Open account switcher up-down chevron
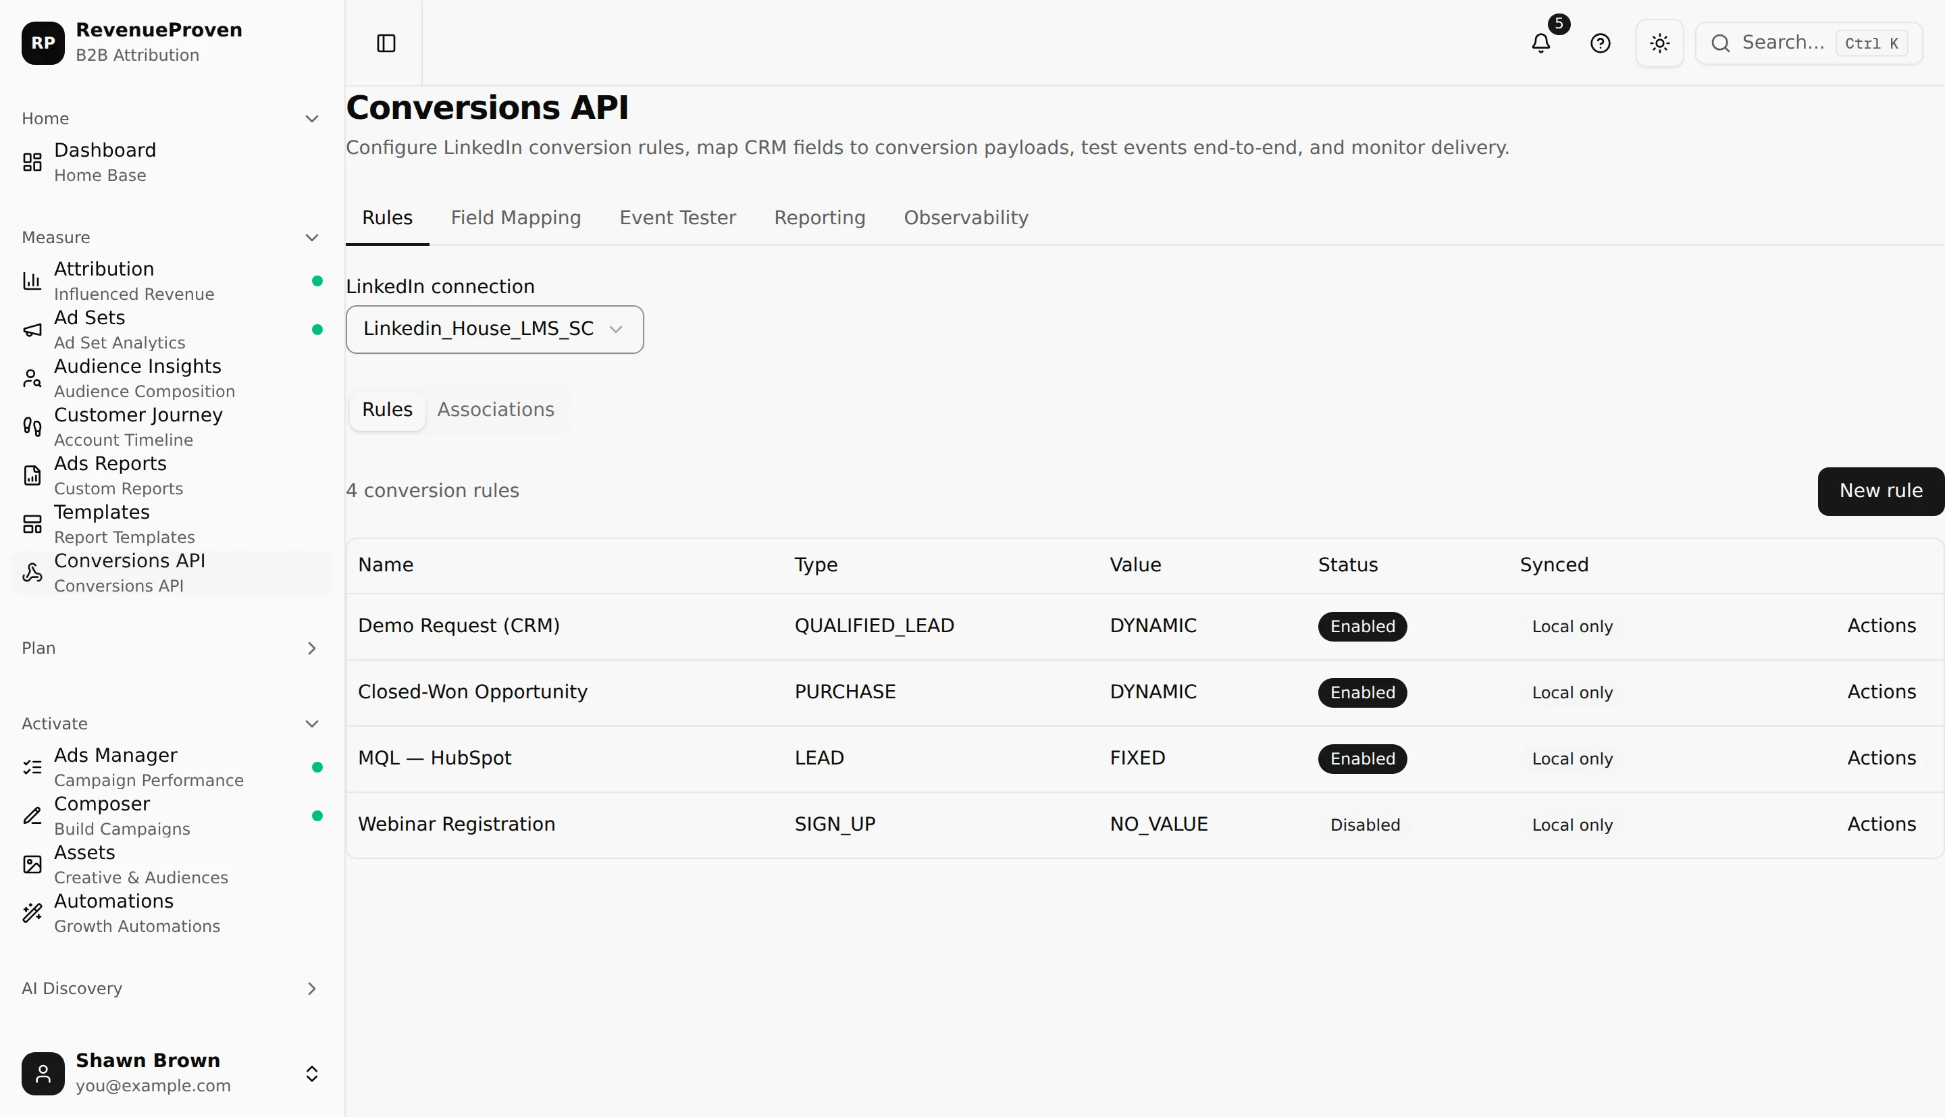1945x1117 pixels. [311, 1073]
